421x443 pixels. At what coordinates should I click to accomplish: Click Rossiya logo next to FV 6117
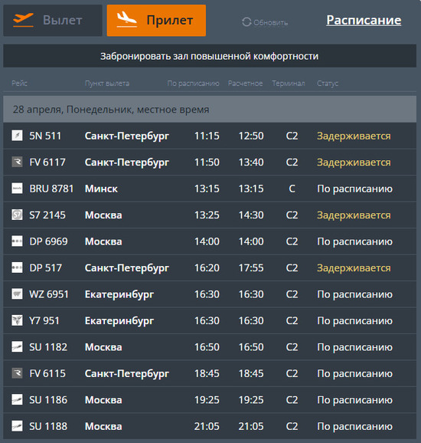point(17,162)
